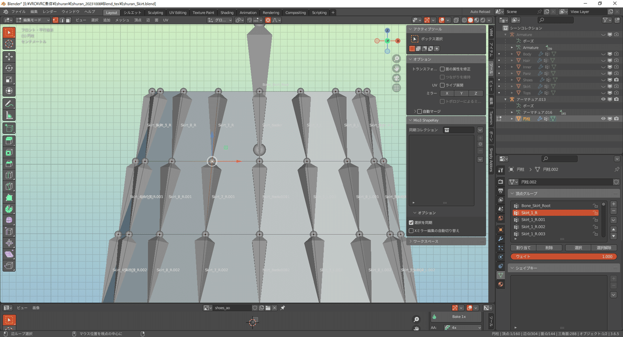Enable the ライブ展開 UV checkbox
The image size is (623, 337).
coord(442,85)
